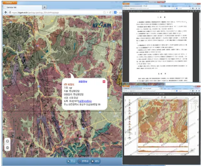Viewport: 201px width, 166px height.
Task: Close the 지질정보 info popup
Action: coord(104,82)
